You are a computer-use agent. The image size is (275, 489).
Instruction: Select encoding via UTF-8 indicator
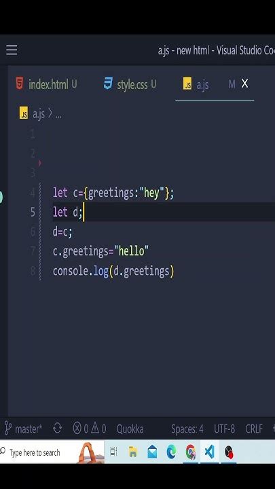(x=225, y=429)
